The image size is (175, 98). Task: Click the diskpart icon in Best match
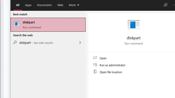[16, 24]
